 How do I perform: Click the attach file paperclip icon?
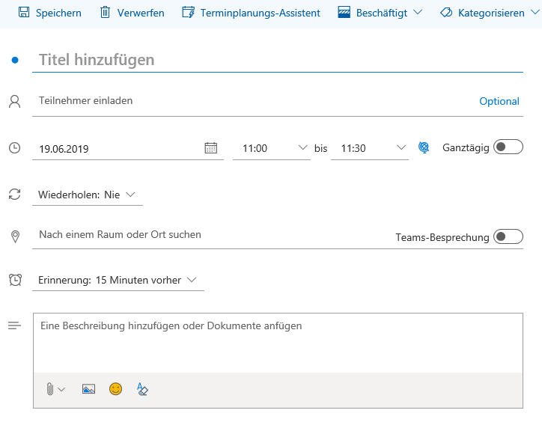coord(50,389)
